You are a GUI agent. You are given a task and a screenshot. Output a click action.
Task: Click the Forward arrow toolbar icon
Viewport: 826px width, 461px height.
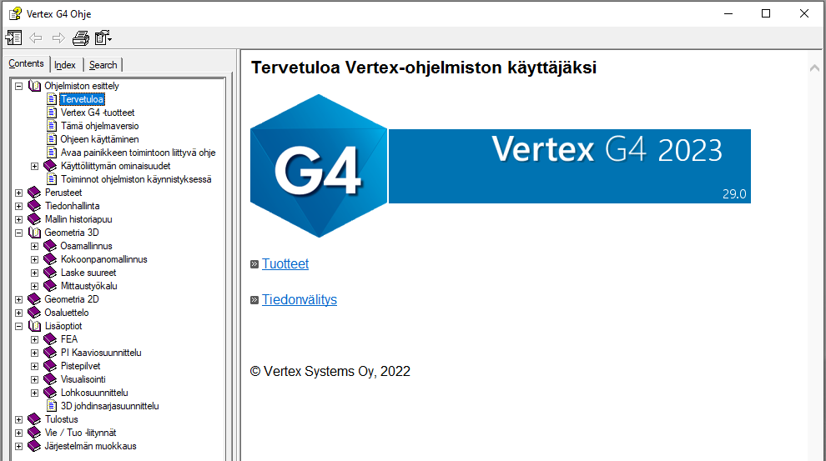58,38
